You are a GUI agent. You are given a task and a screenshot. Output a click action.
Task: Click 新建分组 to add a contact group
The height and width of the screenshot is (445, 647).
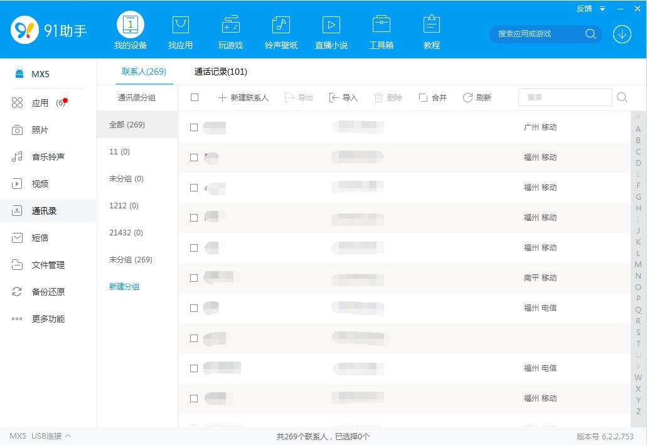point(124,286)
